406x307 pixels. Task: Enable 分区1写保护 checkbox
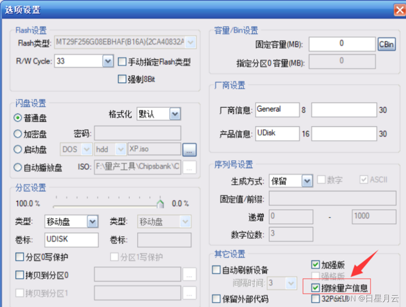[x=114, y=257]
